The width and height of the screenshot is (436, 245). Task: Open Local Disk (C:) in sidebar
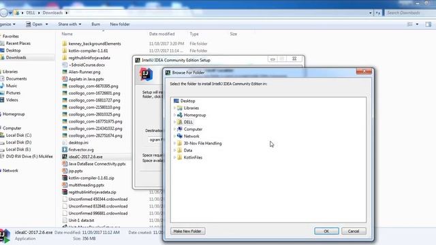click(x=18, y=135)
